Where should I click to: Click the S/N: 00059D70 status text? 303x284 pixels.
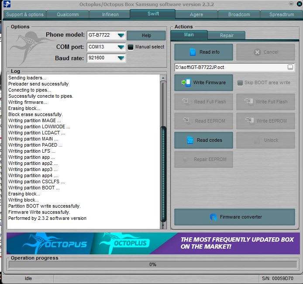coord(278,278)
